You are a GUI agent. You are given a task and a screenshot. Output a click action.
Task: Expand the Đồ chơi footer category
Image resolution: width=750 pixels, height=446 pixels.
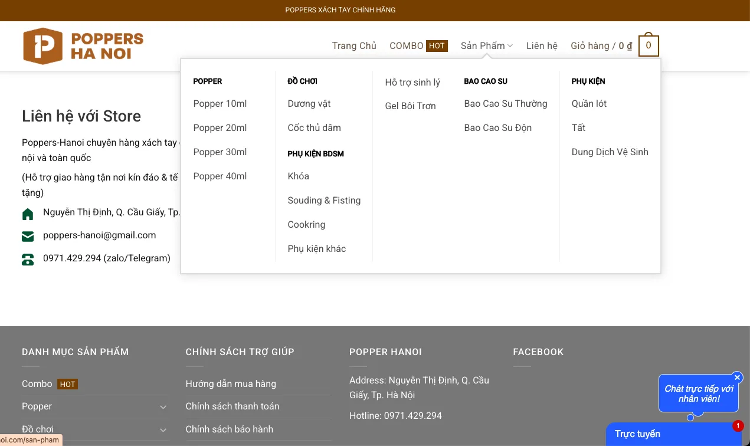[163, 429]
